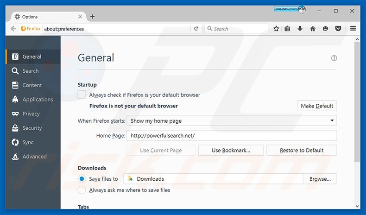Reload the page with refresh icon
This screenshot has height=215, width=366.
(x=196, y=29)
